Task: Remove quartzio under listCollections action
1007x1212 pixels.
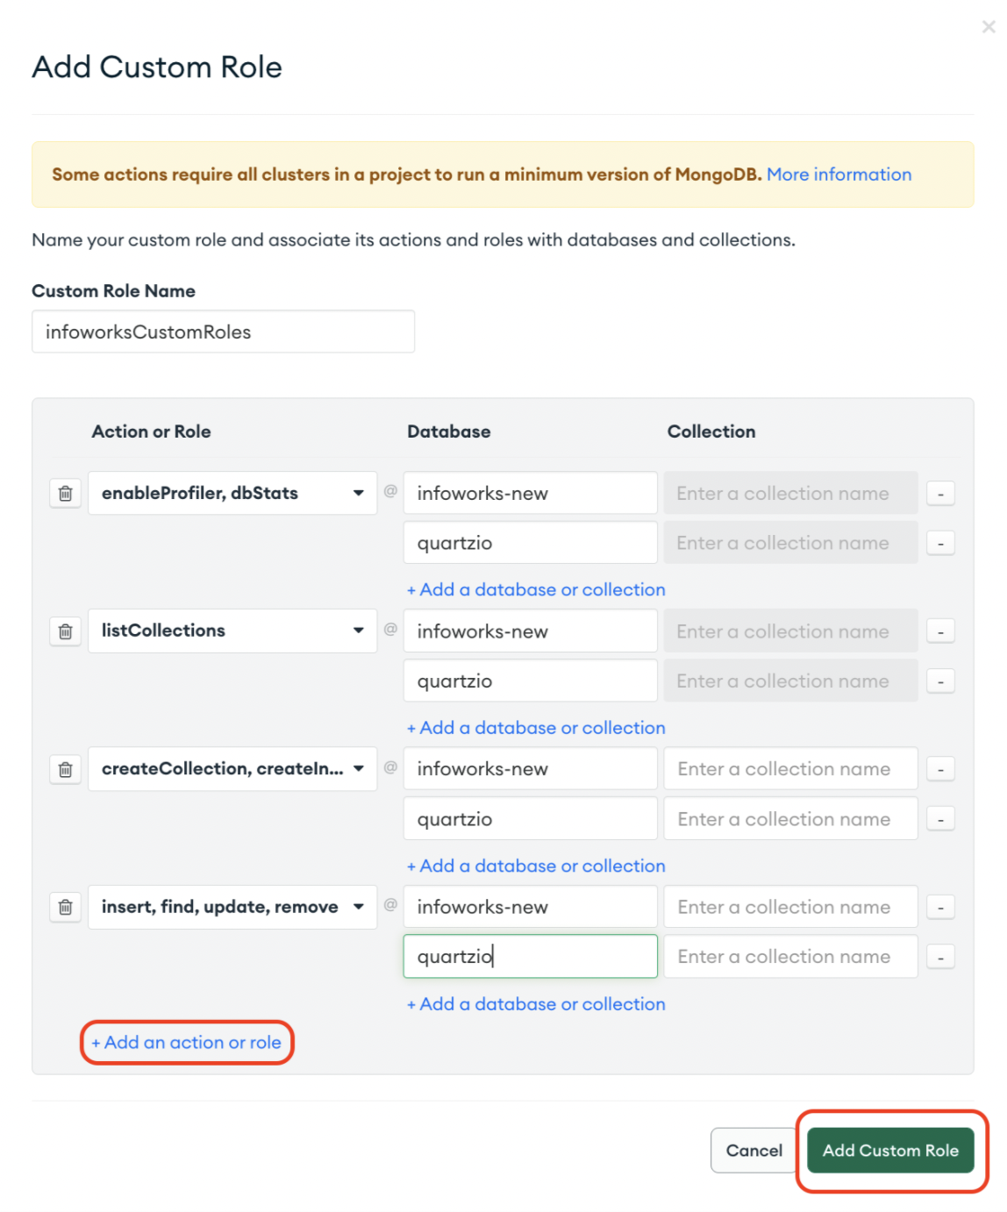Action: point(940,681)
